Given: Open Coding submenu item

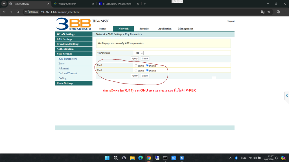Looking at the screenshot, I should click(62, 78).
